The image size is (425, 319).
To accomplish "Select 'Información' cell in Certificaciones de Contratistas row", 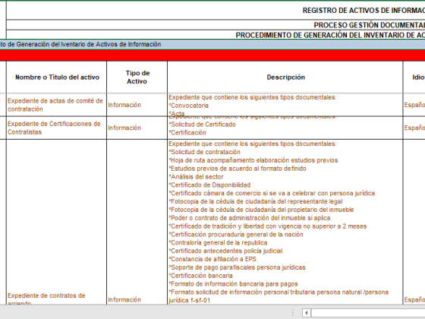I will [x=137, y=128].
